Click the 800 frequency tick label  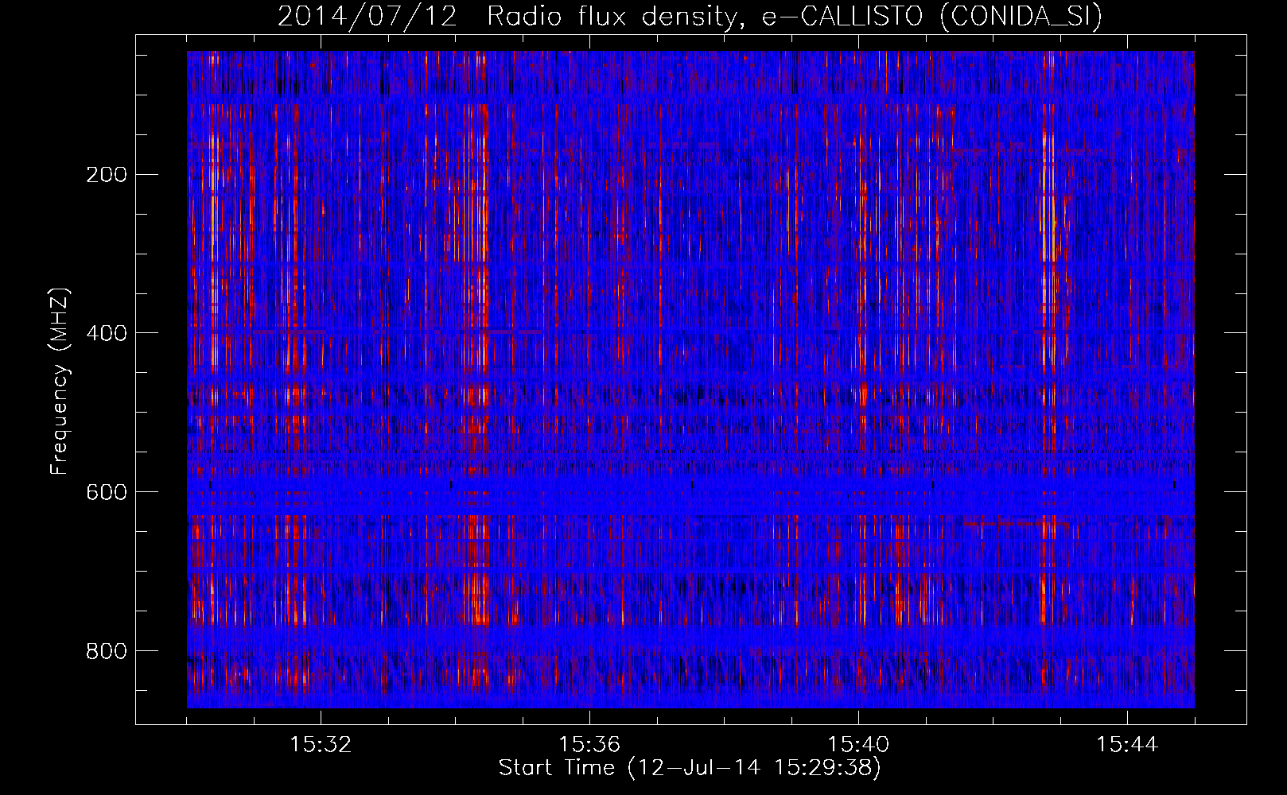click(107, 651)
